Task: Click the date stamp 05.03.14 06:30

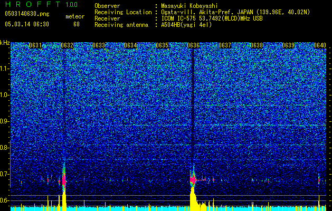Action: coord(27,24)
